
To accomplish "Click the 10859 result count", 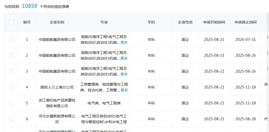I will pos(30,6).
